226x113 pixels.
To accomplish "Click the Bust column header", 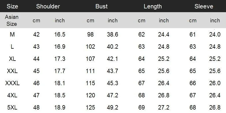I will pos(101,6).
